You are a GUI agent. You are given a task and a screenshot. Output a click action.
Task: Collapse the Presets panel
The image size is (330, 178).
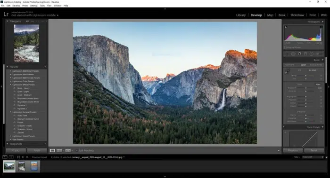point(7,67)
